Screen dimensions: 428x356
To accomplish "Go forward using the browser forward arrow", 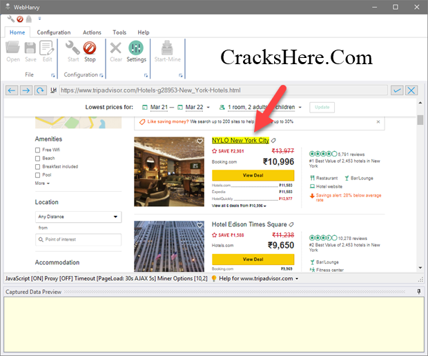I will coord(26,90).
